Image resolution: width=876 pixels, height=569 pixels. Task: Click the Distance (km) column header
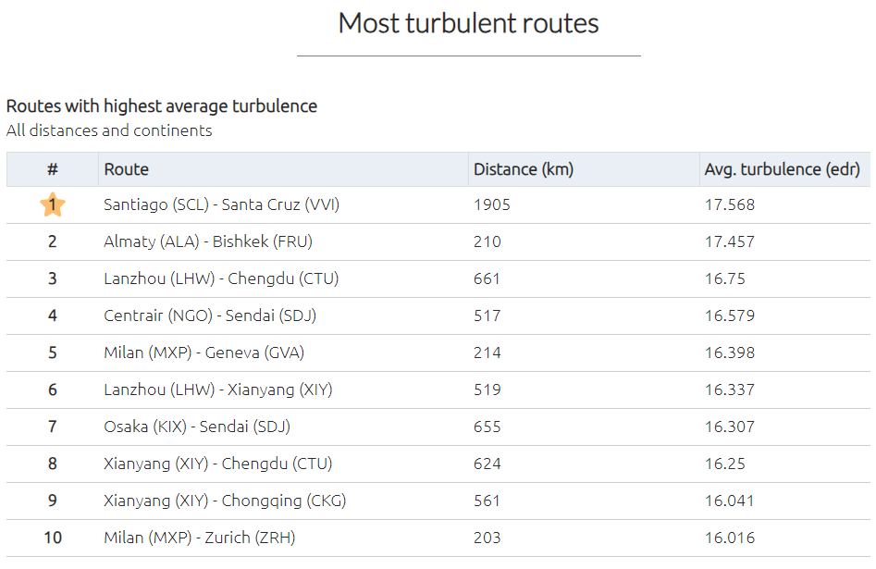(523, 169)
